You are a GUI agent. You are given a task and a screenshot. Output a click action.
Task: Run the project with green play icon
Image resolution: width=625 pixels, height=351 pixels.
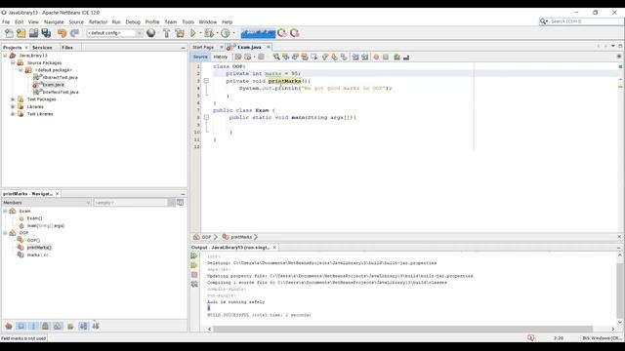click(193, 33)
